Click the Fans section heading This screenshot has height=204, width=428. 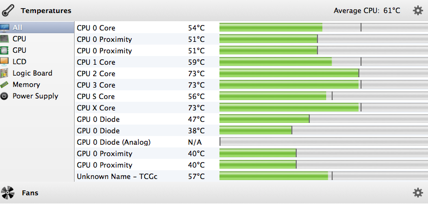(30, 193)
